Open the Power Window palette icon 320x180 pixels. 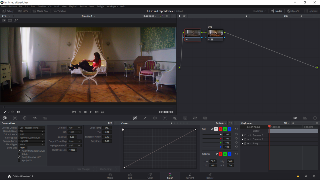(155, 118)
